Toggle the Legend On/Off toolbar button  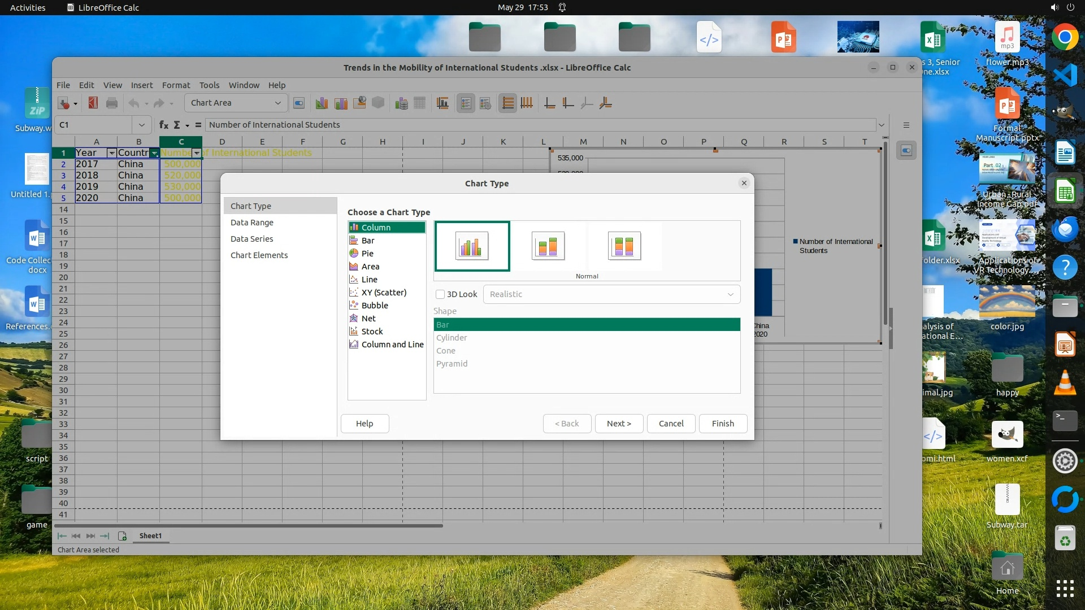pos(466,103)
